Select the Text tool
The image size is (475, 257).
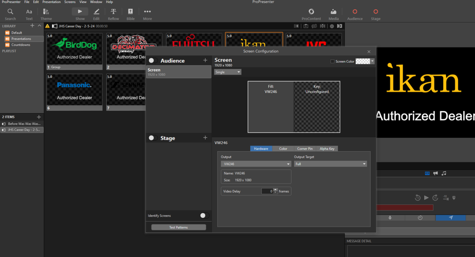point(29,14)
